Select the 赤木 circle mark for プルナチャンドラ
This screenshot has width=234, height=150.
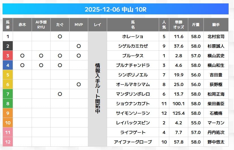(22, 65)
